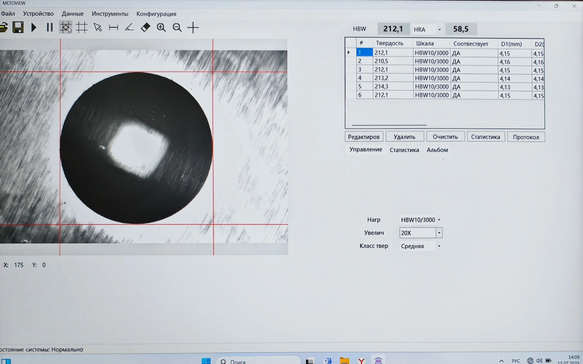The image size is (583, 364).
Task: Expand the Нагр HBW10/3000 load dropdown
Action: coord(439,220)
